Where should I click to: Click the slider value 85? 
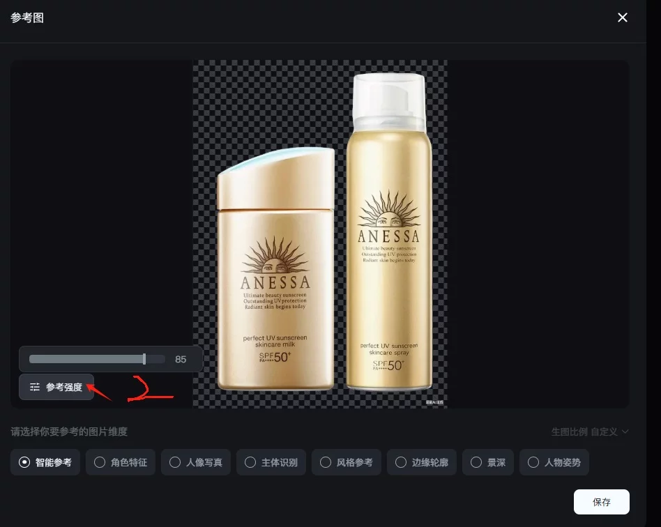click(181, 360)
